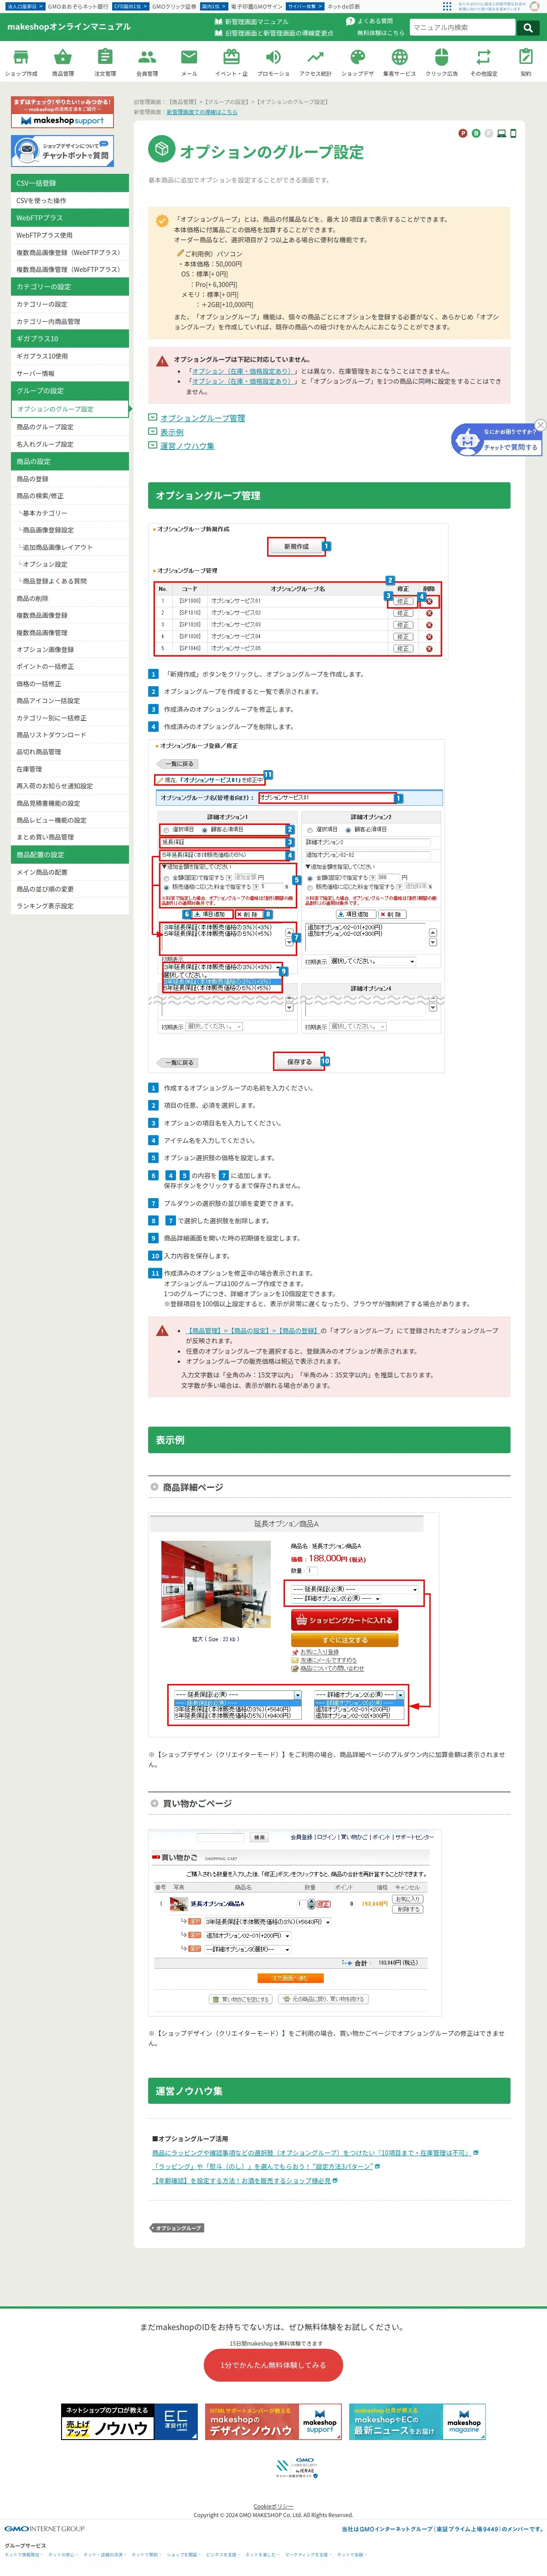This screenshot has height=2576, width=547.
Task: Open the 商品管理 basket icon menu
Action: tap(63, 62)
